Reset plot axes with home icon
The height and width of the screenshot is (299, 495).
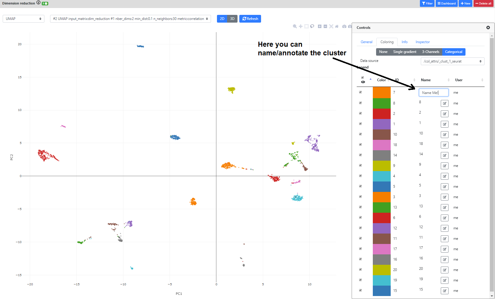[337, 26]
